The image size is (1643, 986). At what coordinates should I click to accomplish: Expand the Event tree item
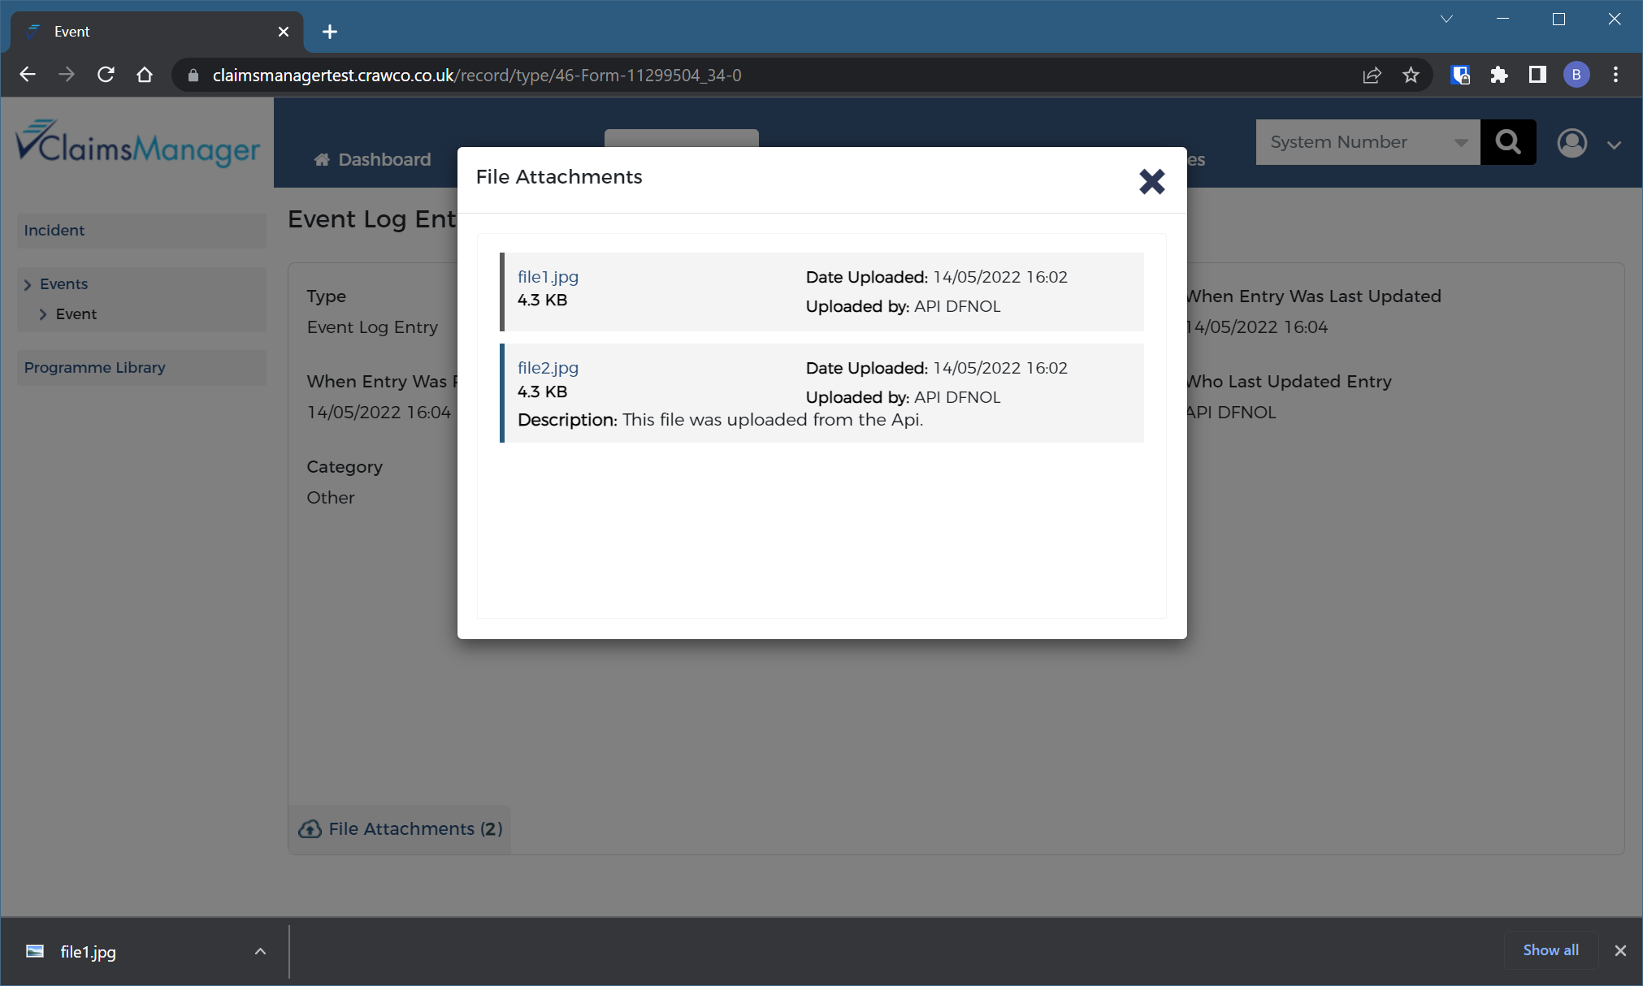click(42, 314)
